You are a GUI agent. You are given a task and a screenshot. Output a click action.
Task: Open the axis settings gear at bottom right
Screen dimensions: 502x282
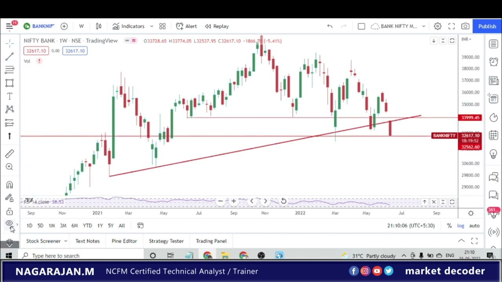471,213
